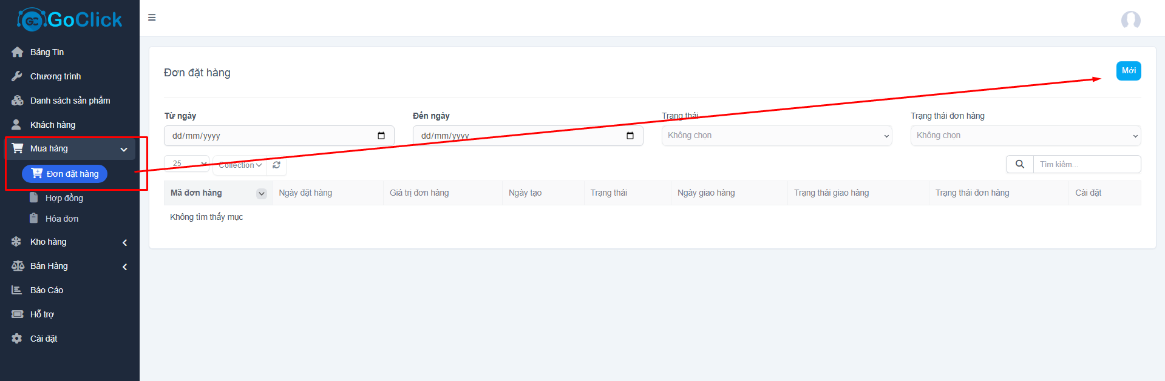Click the search magnifier icon
This screenshot has height=381, width=1165.
click(x=1020, y=164)
